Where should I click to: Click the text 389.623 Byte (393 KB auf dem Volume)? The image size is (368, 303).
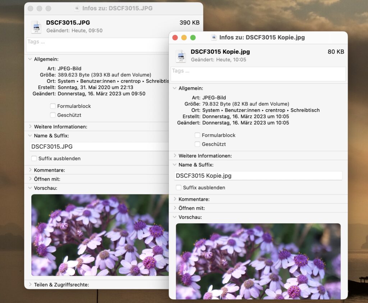pyautogui.click(x=105, y=75)
